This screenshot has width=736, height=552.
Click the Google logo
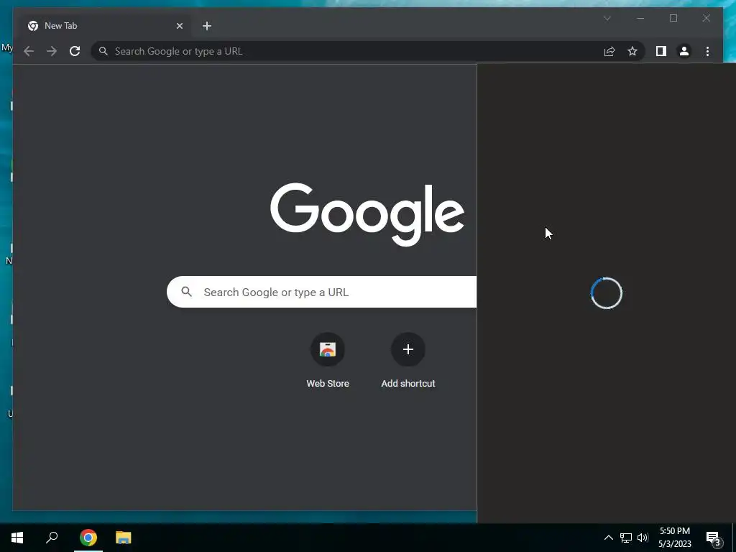coord(367,214)
